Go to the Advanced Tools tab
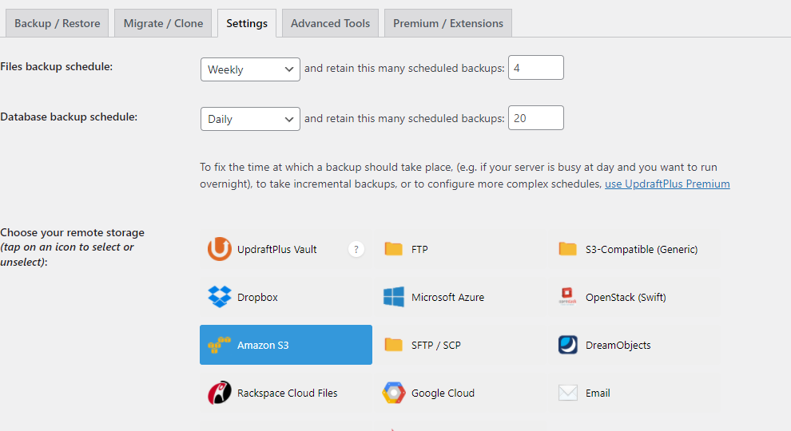The width and height of the screenshot is (791, 431). coord(330,23)
